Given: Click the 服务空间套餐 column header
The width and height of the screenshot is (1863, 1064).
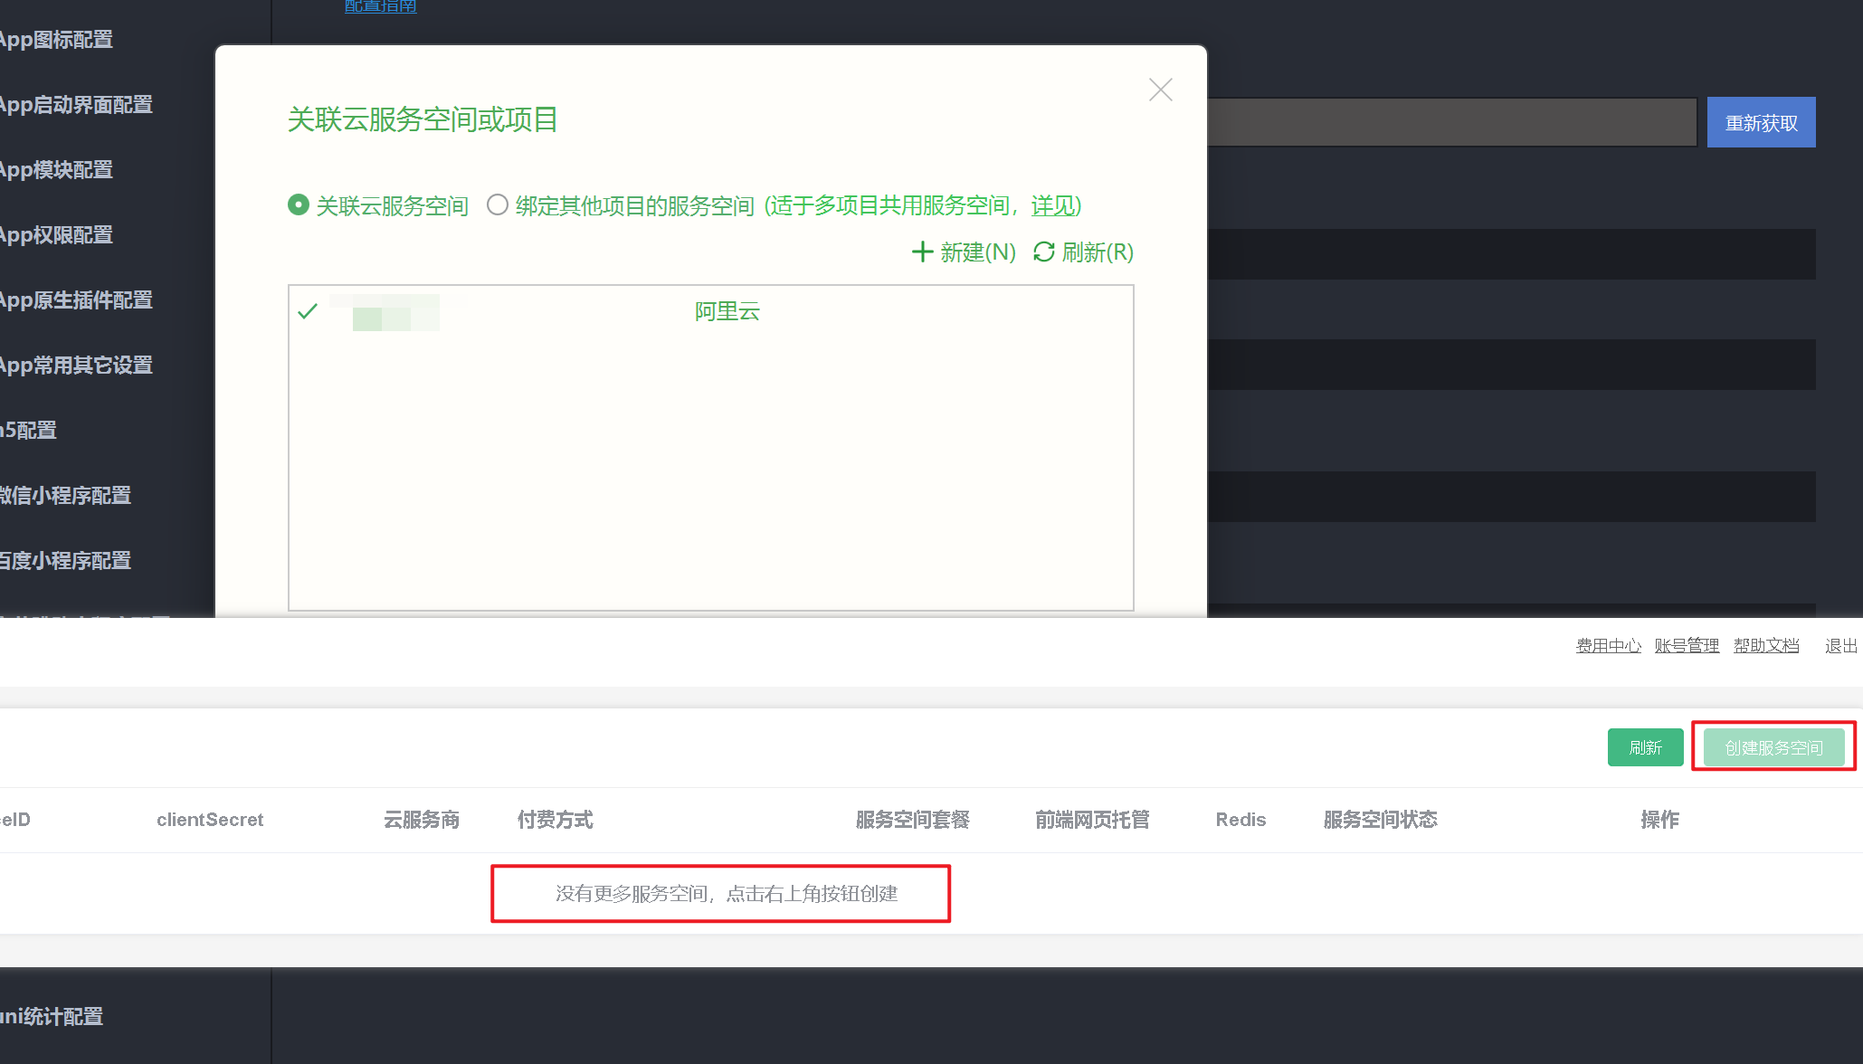Looking at the screenshot, I should pos(912,820).
